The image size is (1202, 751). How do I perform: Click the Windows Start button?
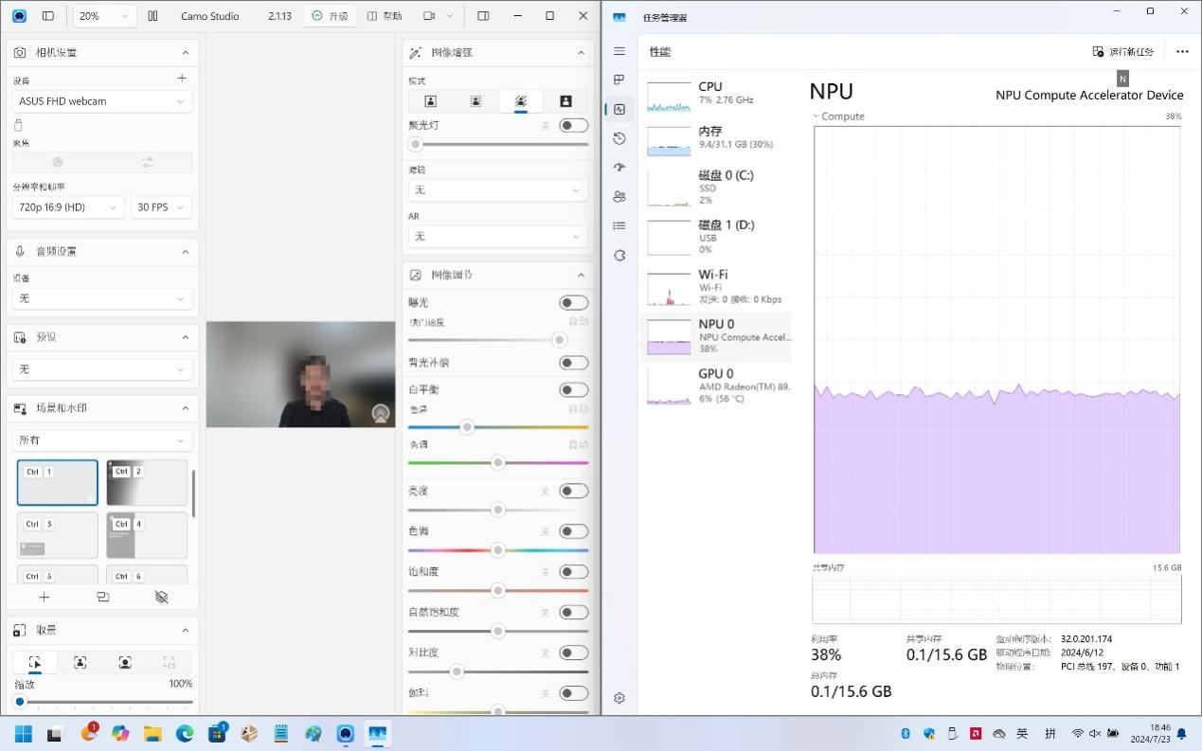(24, 733)
